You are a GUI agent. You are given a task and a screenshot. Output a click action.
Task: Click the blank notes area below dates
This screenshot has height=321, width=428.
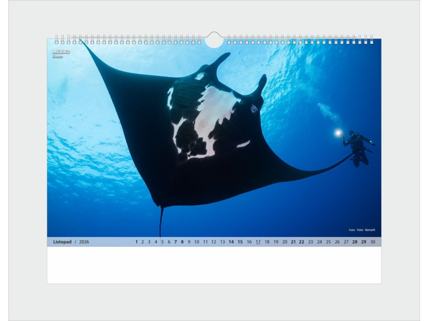[x=214, y=265]
